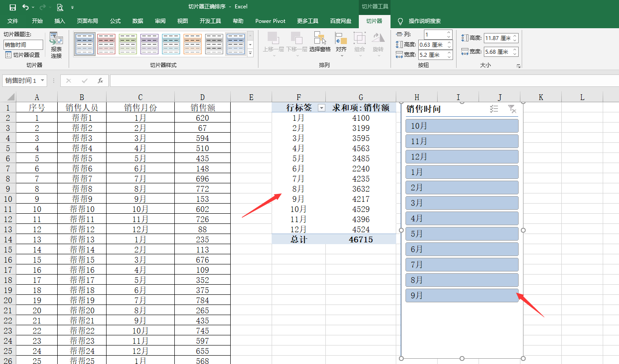Viewport: 619px width, 364px height.
Task: Expand the 行标签 filter dropdown
Action: 321,108
